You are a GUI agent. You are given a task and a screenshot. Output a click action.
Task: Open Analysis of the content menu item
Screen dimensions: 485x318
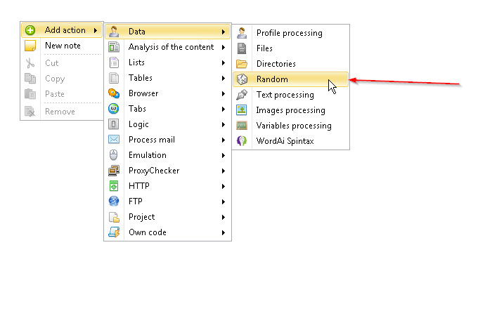pos(168,47)
